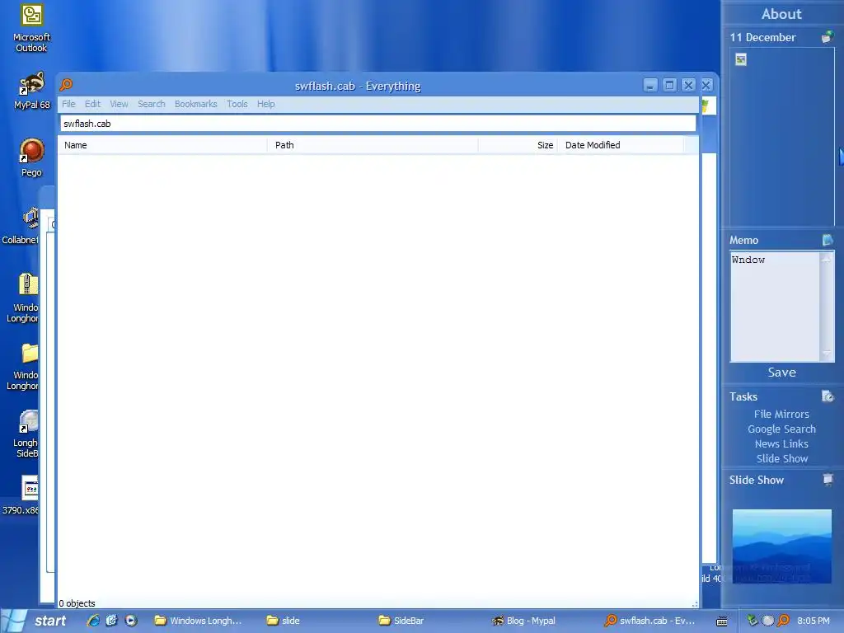
Task: Launch MyPal 68 browser shortcut
Action: tap(32, 90)
